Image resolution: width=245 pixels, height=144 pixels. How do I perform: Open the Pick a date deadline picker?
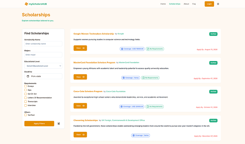[43, 76]
